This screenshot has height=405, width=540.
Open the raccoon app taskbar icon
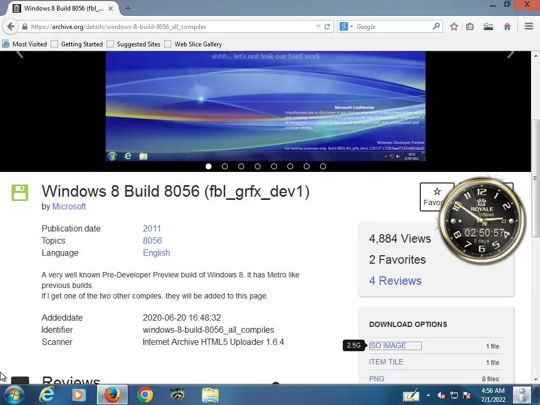177,394
